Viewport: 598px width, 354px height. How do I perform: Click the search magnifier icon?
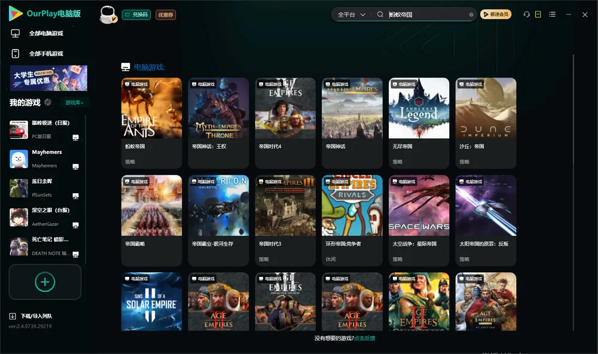click(380, 14)
